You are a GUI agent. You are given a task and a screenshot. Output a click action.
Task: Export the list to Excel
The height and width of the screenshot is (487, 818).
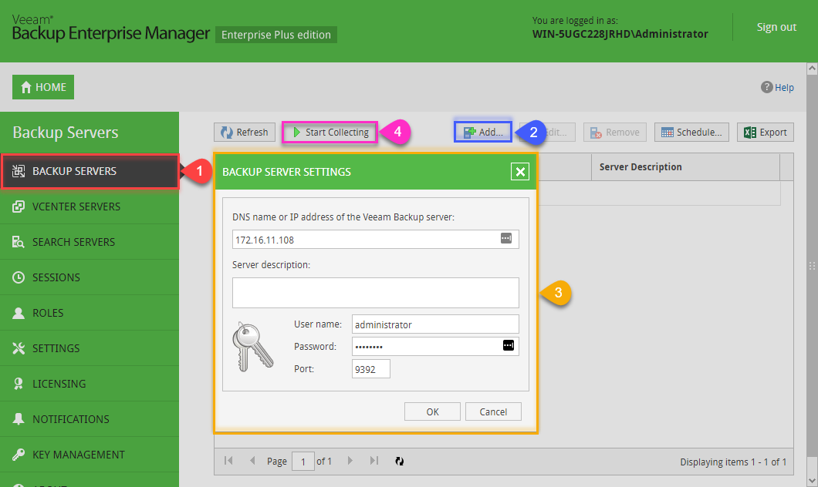pos(765,133)
